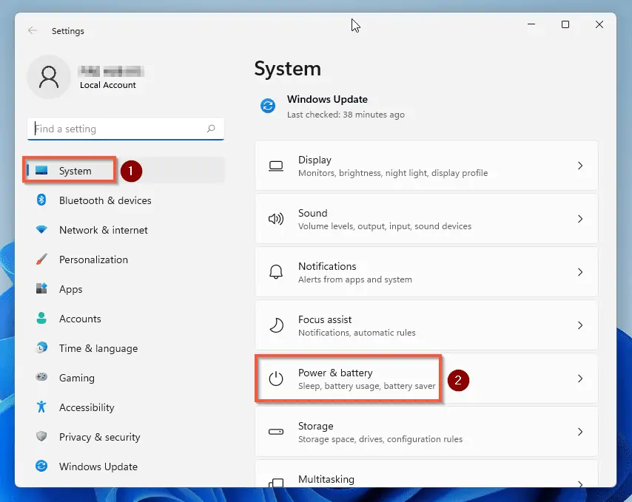Open the Focus assist title
This screenshot has width=632, height=502.
(x=324, y=319)
